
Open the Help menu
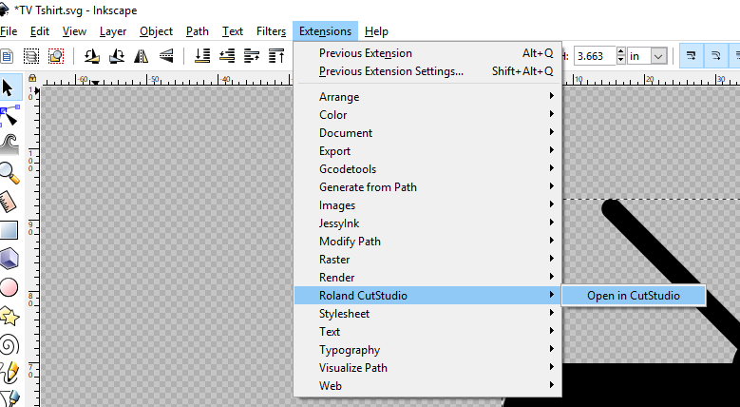pyautogui.click(x=376, y=31)
